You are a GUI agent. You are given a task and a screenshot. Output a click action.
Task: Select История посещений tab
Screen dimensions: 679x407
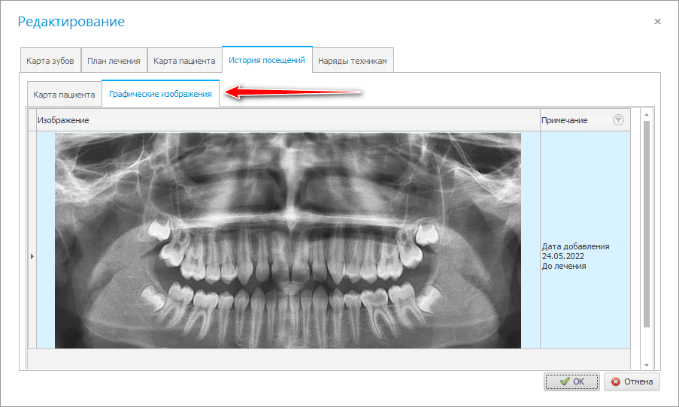click(267, 60)
